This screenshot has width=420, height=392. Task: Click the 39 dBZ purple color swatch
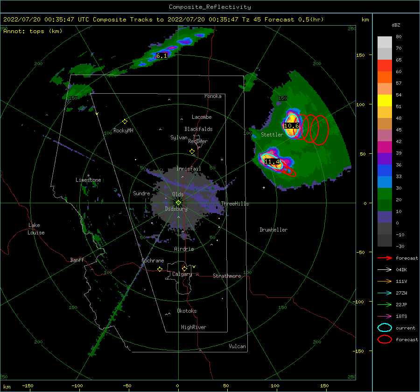(385, 158)
